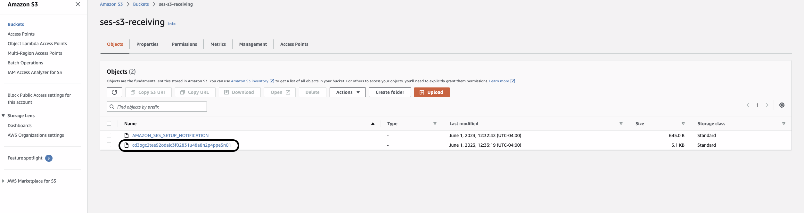Click the Upload button

pyautogui.click(x=432, y=92)
